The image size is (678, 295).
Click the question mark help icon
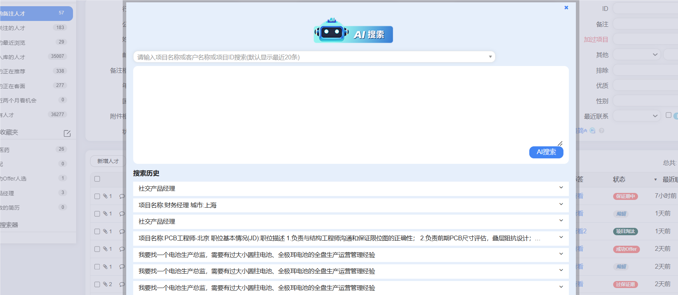(x=602, y=130)
